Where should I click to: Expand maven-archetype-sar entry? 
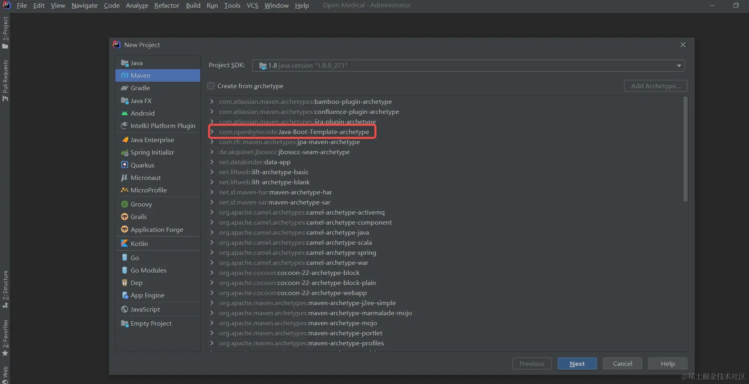[x=212, y=202]
